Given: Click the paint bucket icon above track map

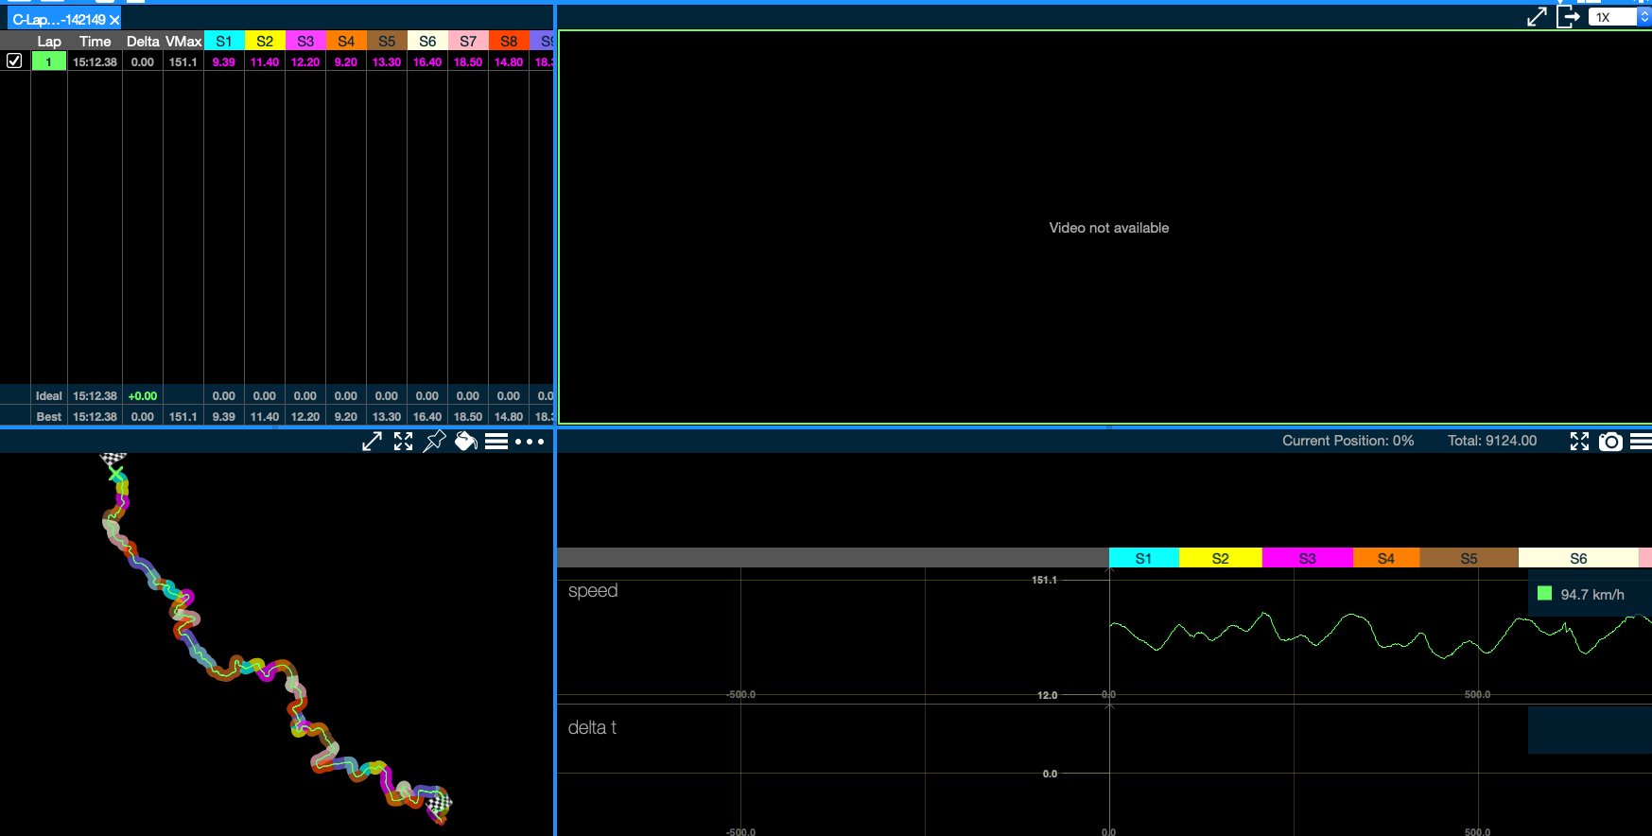Looking at the screenshot, I should [465, 442].
